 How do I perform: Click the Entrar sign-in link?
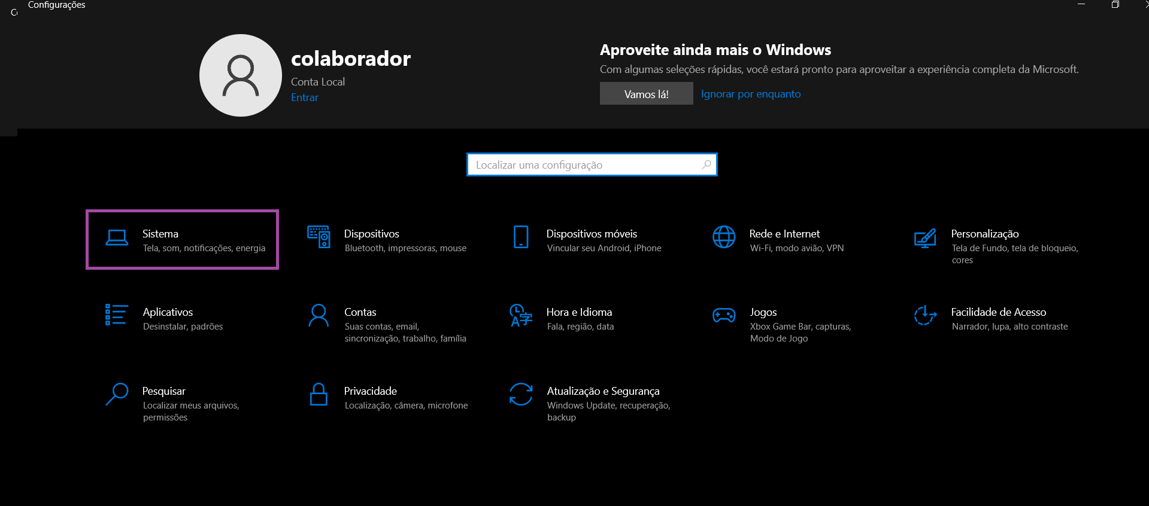[304, 97]
